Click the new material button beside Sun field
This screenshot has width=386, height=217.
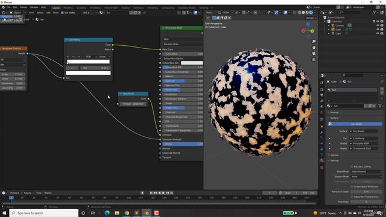(370, 106)
